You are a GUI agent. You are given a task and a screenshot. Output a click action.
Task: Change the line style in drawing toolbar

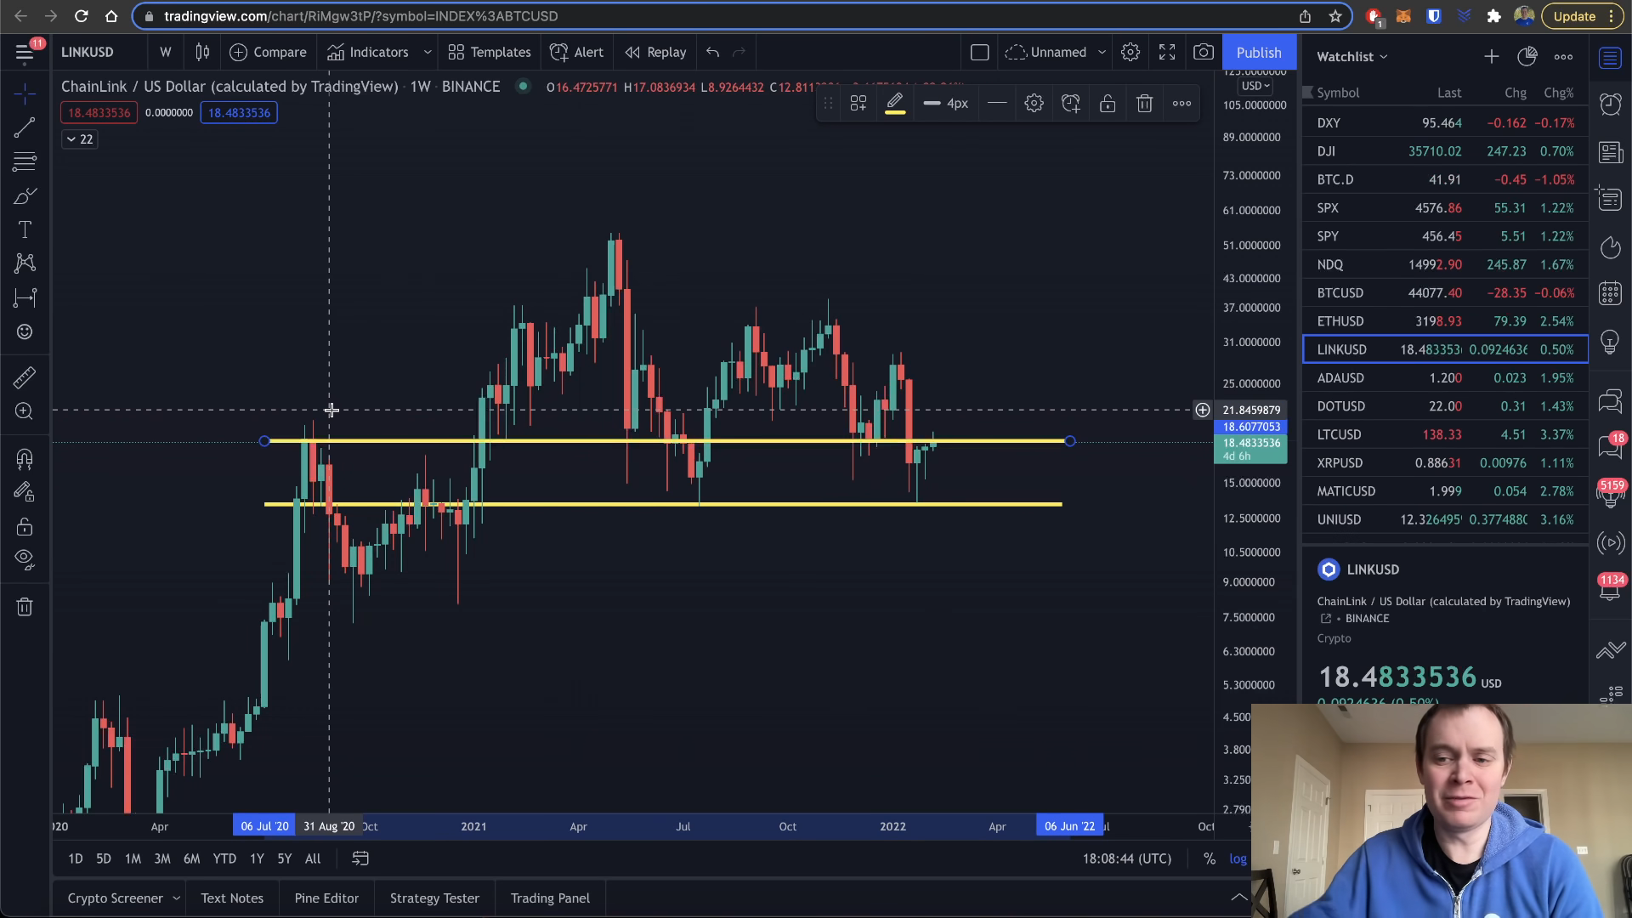[x=997, y=104]
